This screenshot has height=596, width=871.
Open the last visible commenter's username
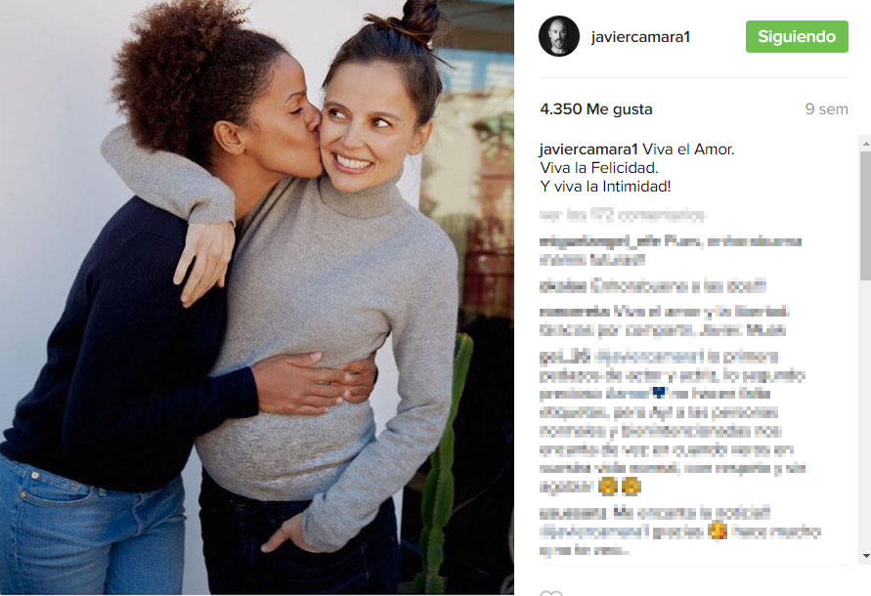click(573, 513)
